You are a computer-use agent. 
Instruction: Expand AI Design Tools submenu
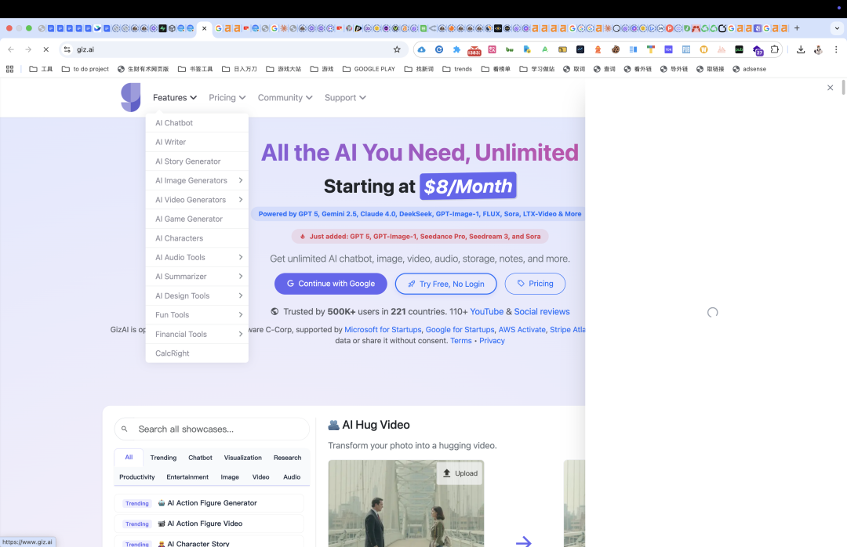click(x=197, y=296)
